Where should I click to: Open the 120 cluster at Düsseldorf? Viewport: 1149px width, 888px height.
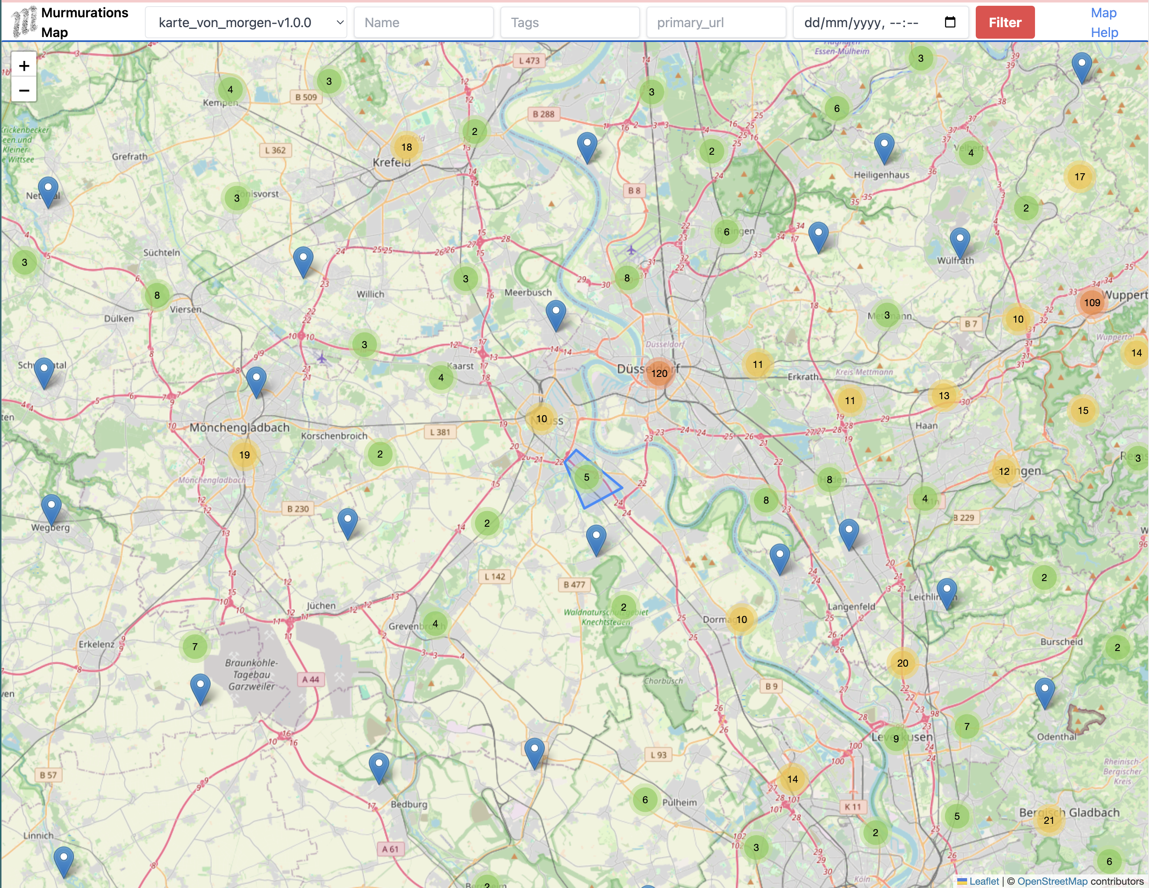click(x=659, y=373)
